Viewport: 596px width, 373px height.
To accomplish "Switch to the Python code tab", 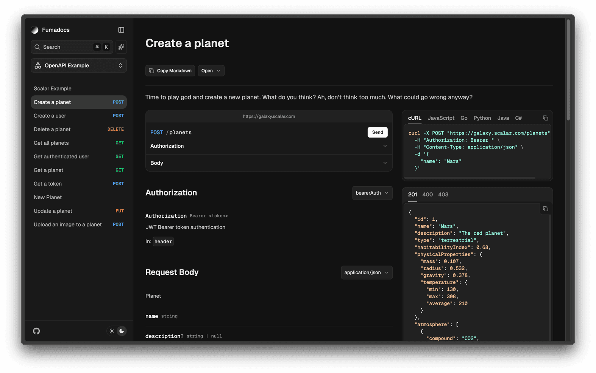I will click(x=482, y=118).
